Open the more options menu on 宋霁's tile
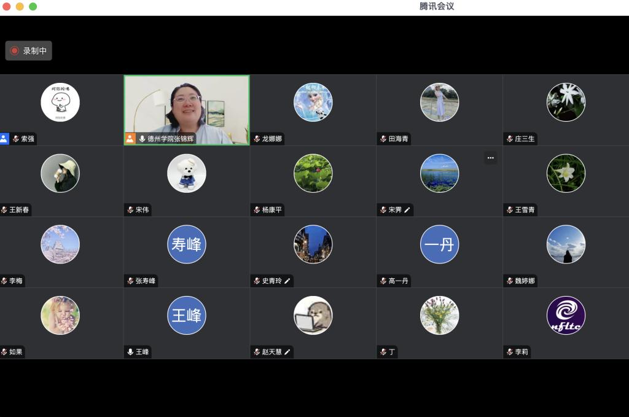The height and width of the screenshot is (417, 629). (490, 158)
